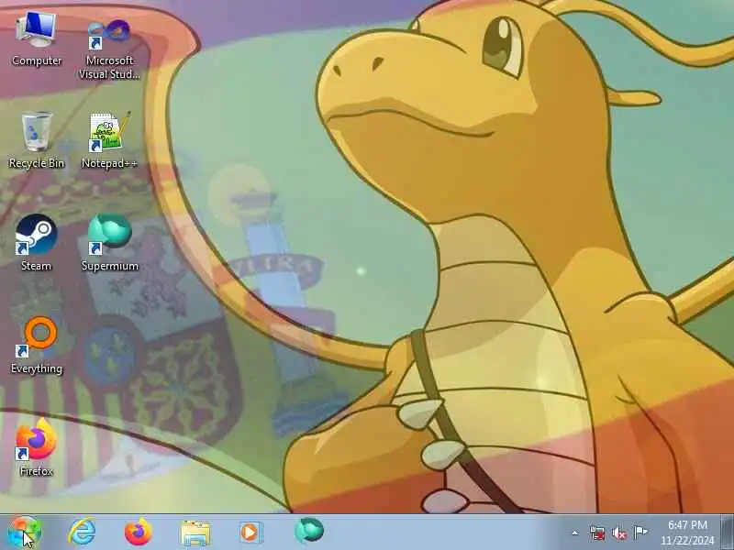The width and height of the screenshot is (734, 550).
Task: Open Windows Explorer from the taskbar
Action: pyautogui.click(x=195, y=533)
